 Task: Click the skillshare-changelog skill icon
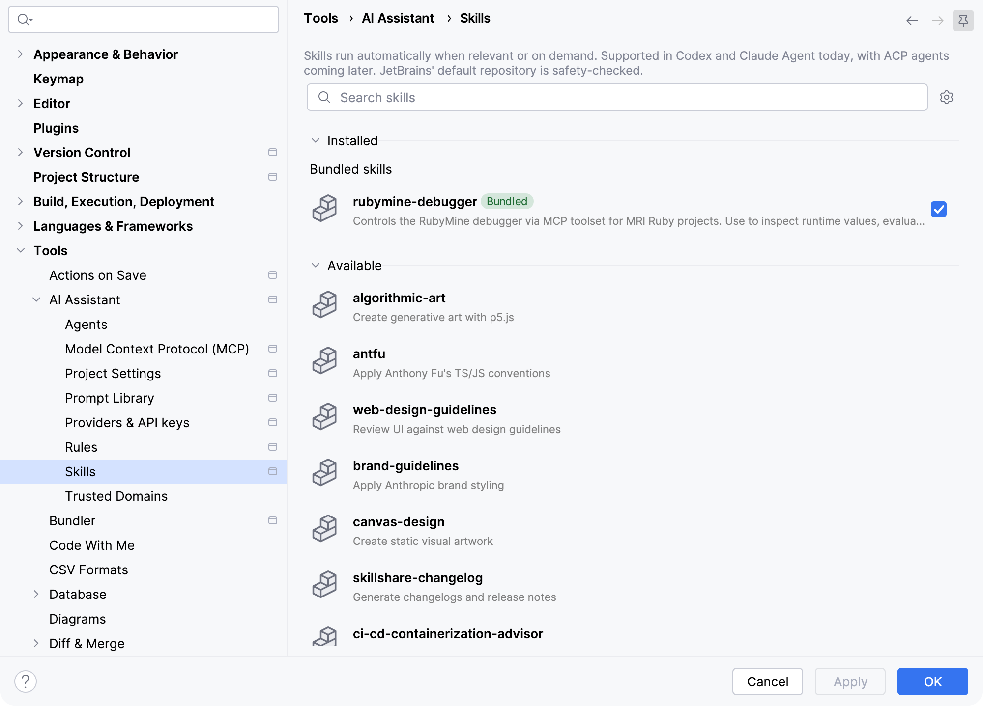click(x=325, y=584)
